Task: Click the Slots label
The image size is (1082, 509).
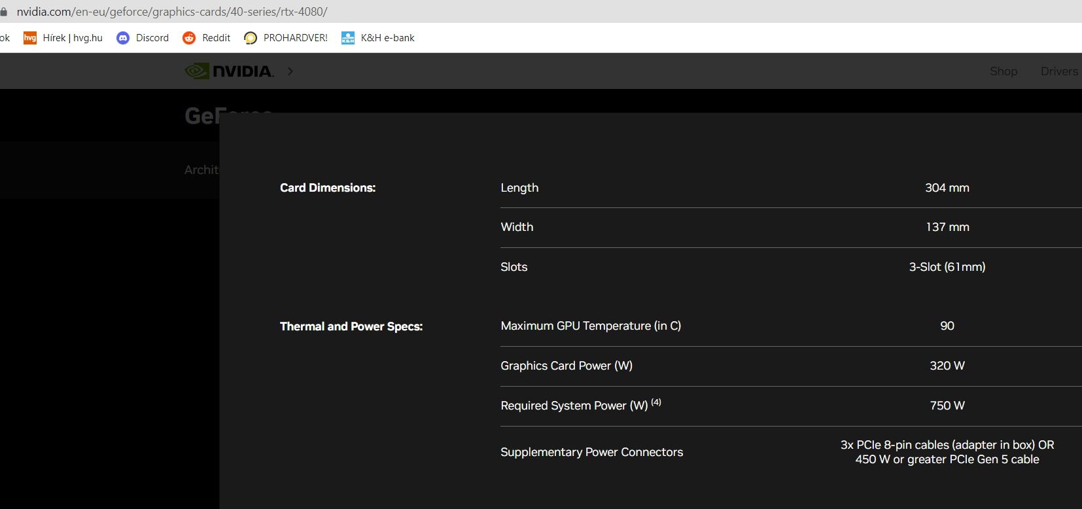Action: (514, 267)
